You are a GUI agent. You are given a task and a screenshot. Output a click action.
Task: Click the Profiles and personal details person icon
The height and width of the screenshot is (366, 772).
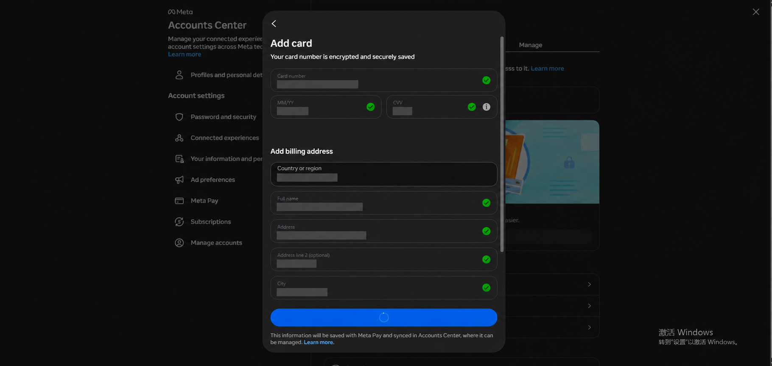coord(179,75)
